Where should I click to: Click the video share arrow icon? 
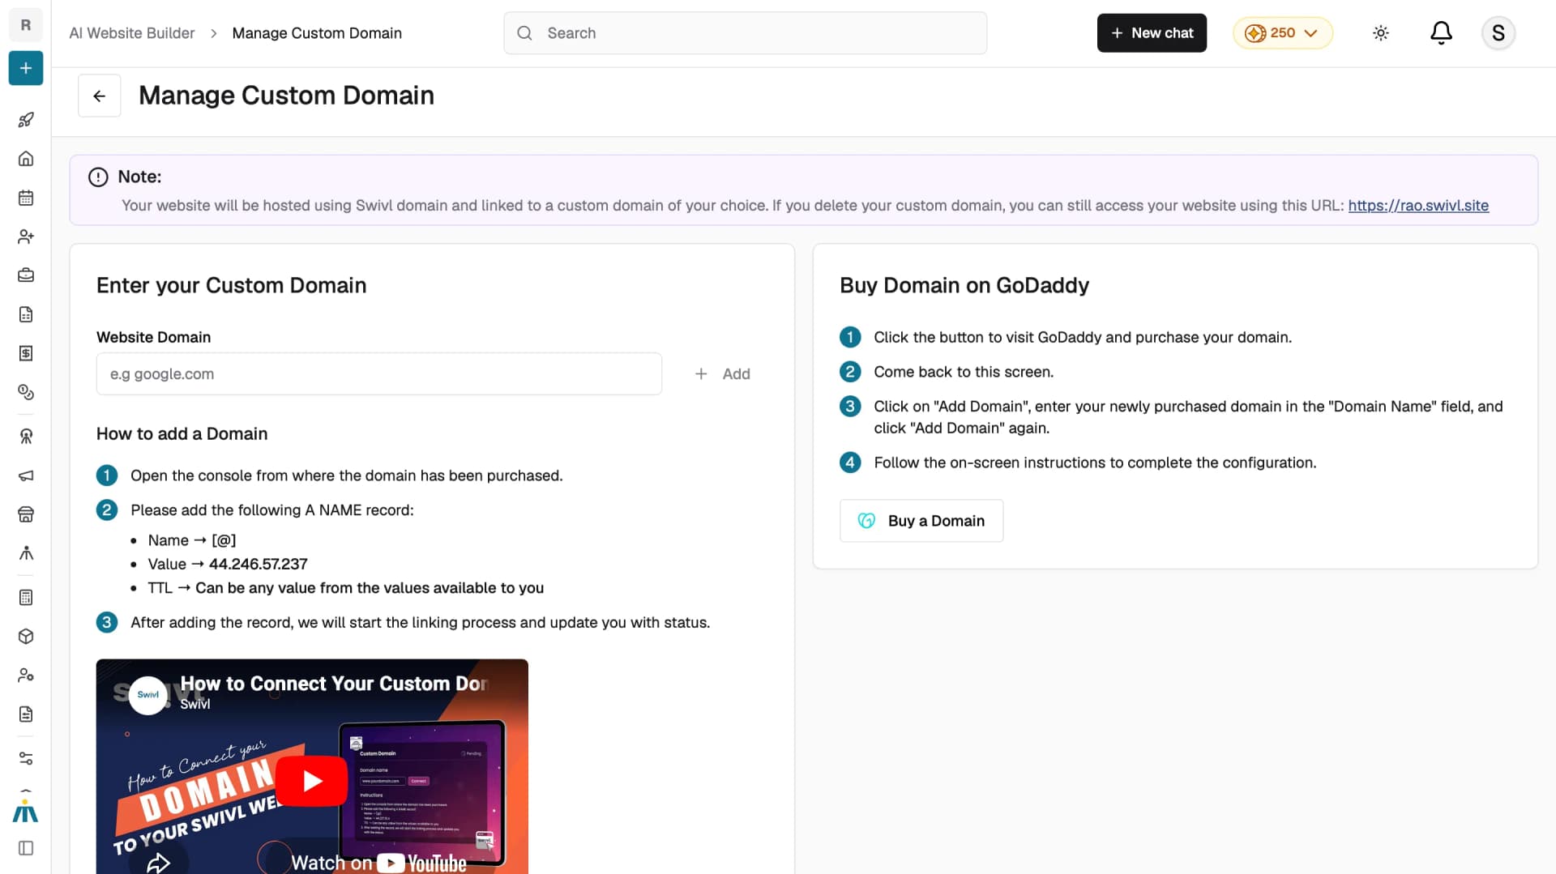coord(158,862)
